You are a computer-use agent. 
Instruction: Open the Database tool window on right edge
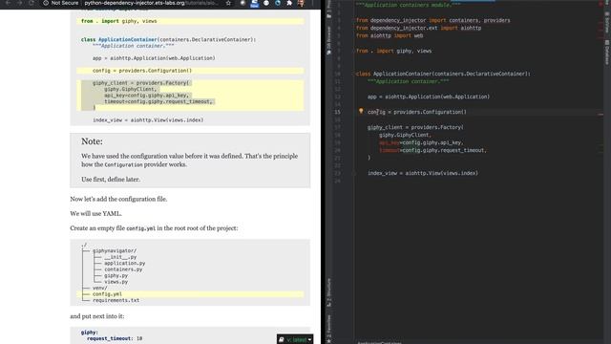[x=607, y=53]
